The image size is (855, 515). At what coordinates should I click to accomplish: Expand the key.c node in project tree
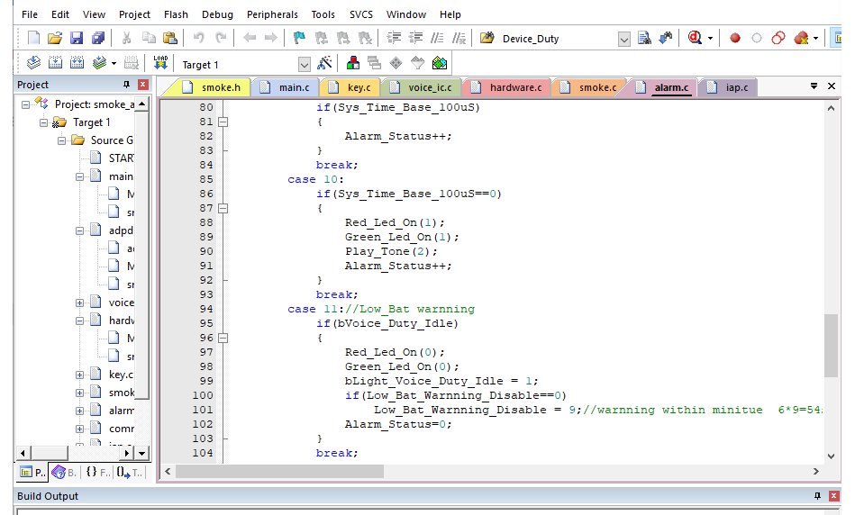coord(80,375)
